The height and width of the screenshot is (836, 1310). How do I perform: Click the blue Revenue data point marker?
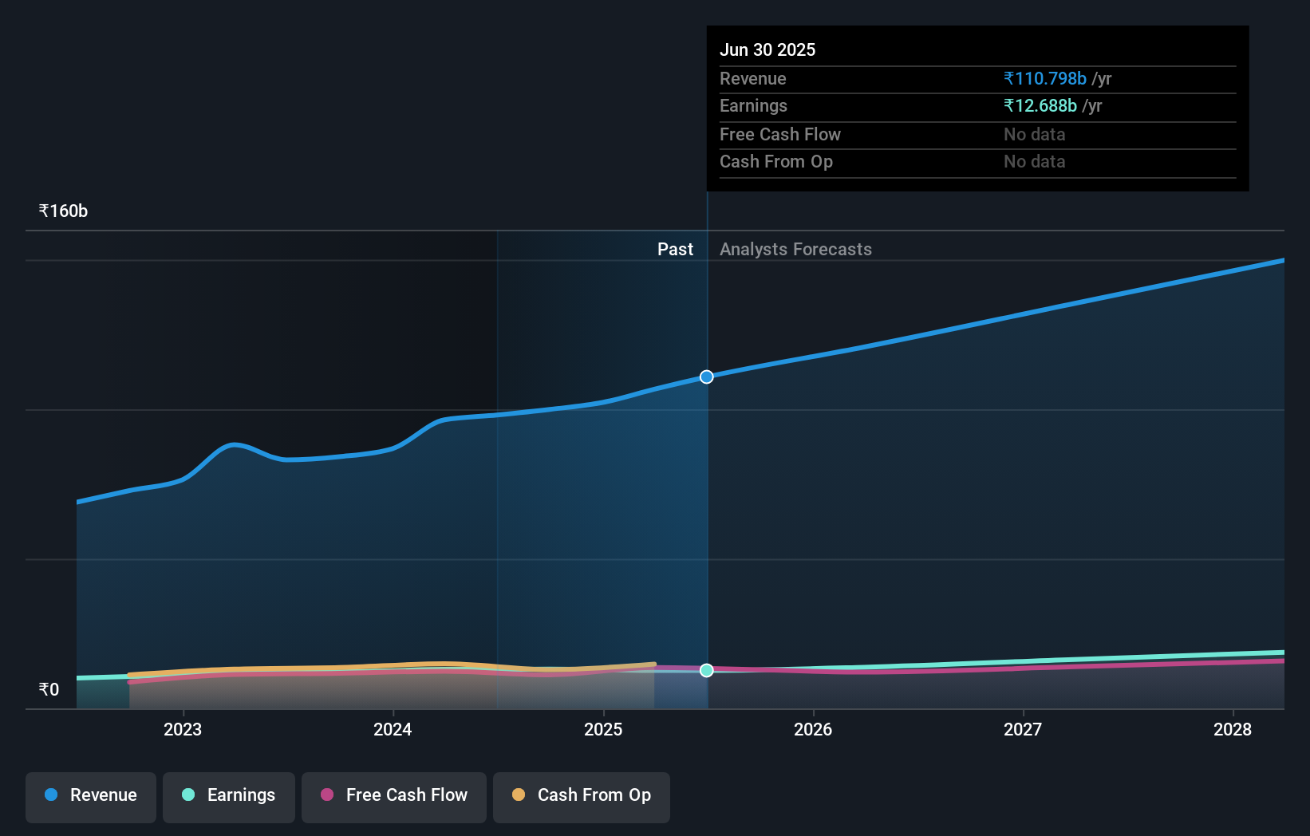coord(707,377)
